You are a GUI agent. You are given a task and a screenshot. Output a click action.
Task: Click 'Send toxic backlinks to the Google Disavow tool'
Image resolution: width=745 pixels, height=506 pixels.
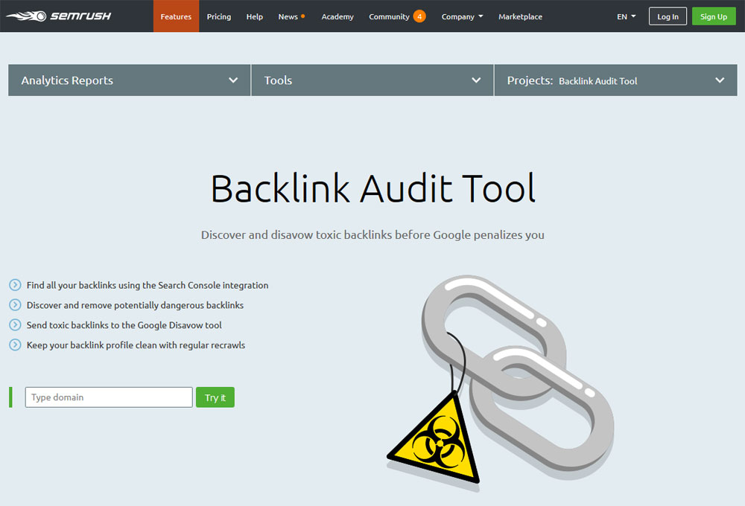click(124, 325)
